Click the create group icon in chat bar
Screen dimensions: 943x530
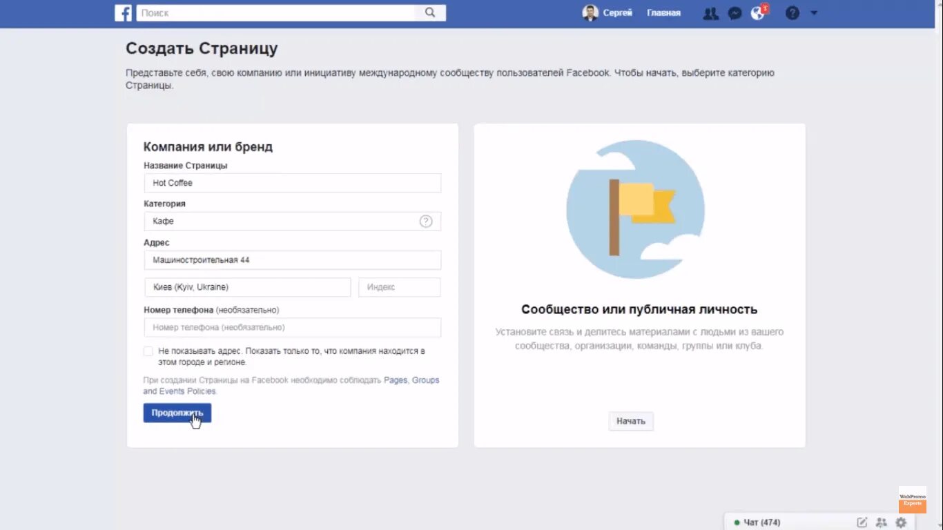881,522
